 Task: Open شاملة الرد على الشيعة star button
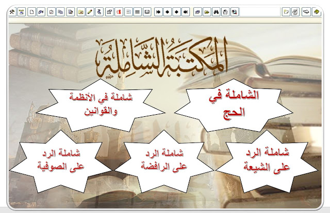tap(267, 162)
